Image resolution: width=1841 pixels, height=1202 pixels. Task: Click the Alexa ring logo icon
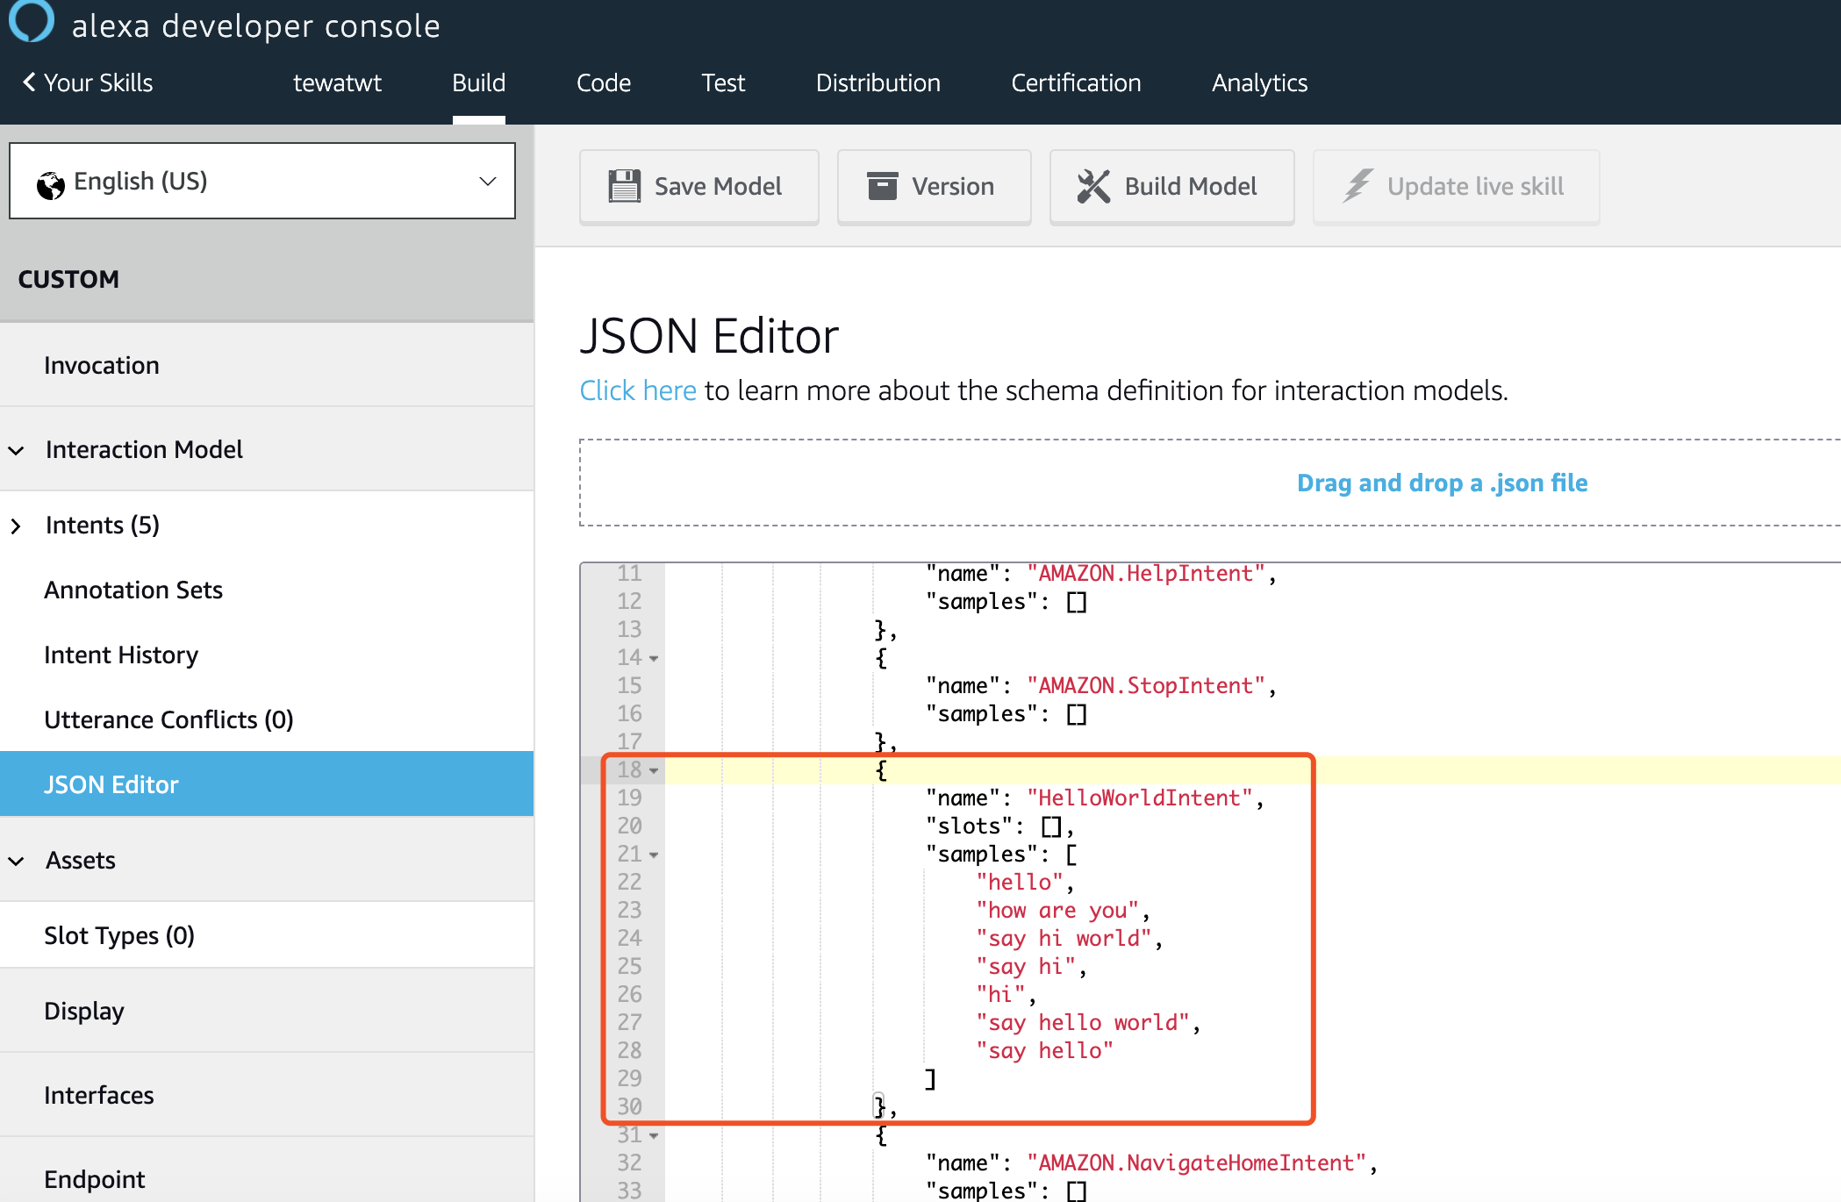point(32,19)
